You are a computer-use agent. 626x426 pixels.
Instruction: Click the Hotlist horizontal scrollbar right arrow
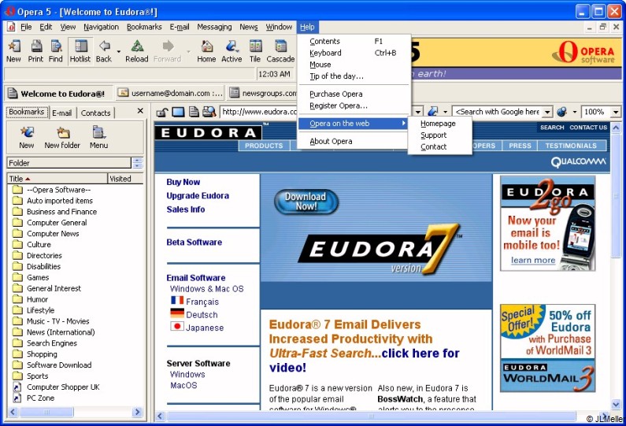point(137,412)
